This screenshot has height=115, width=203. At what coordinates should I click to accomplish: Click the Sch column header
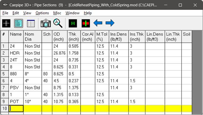tap(47, 37)
